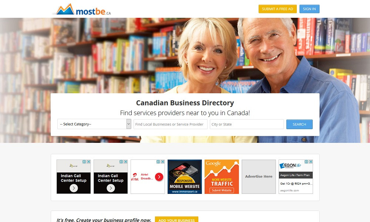370x222 pixels.
Task: Open the Google More Website Traffic ad
Action: 222,177
